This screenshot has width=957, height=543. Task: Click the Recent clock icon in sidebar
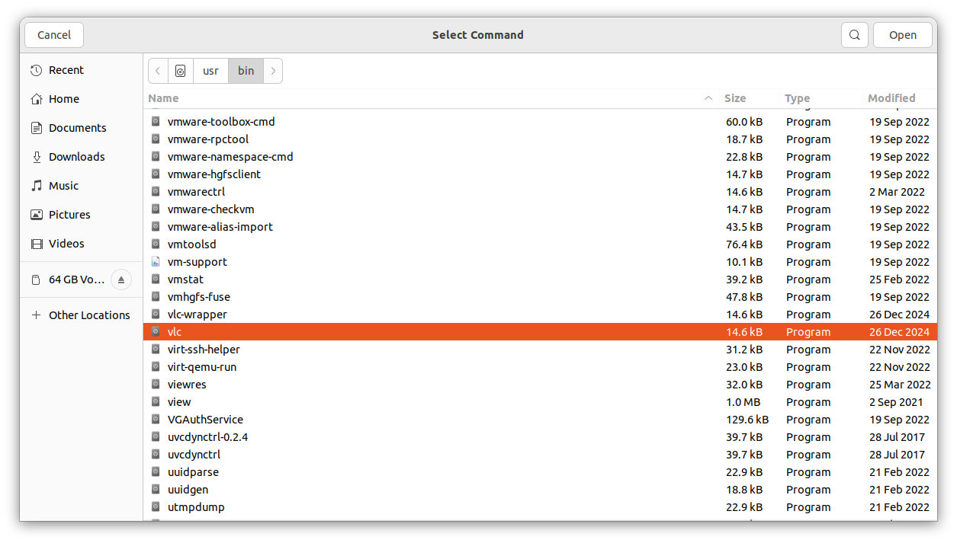click(36, 70)
